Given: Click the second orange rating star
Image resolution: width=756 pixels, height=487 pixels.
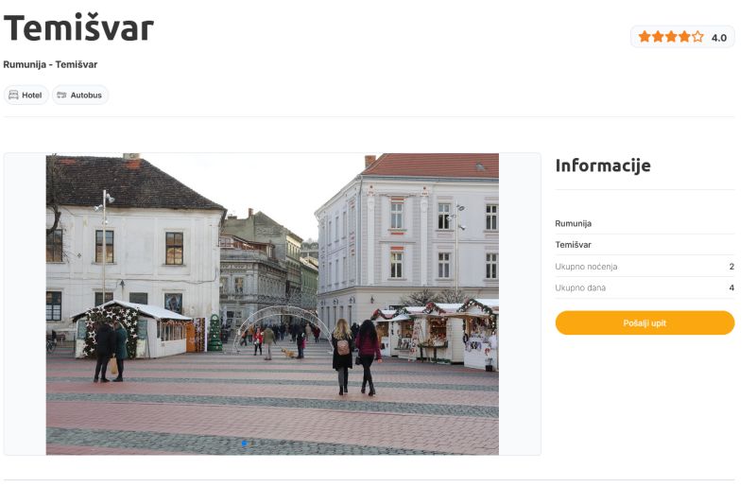Looking at the screenshot, I should coord(658,37).
